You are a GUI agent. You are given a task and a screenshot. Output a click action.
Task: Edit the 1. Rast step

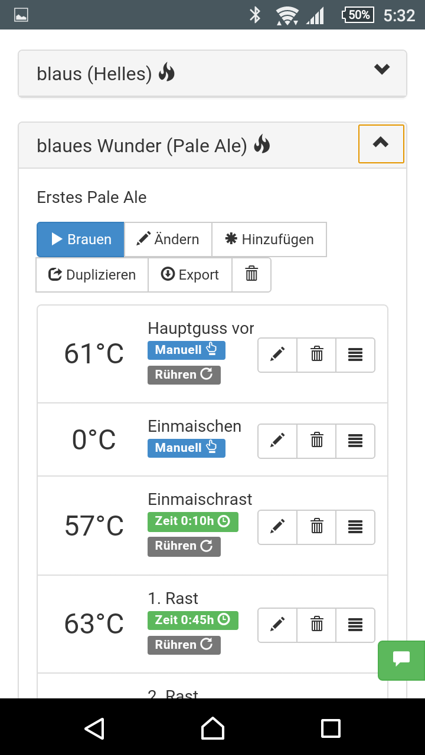pos(277,625)
